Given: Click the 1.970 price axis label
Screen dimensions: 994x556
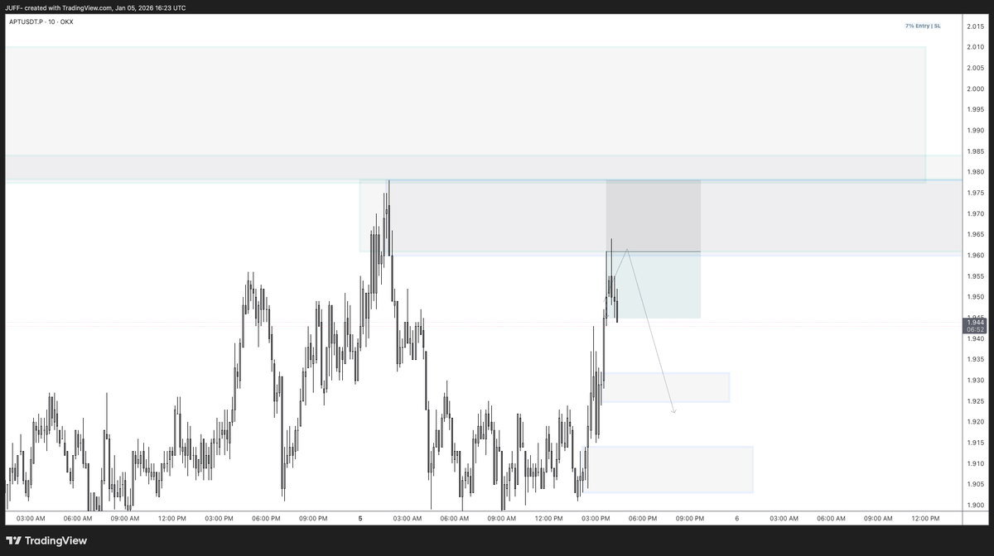Looking at the screenshot, I should 974,214.
